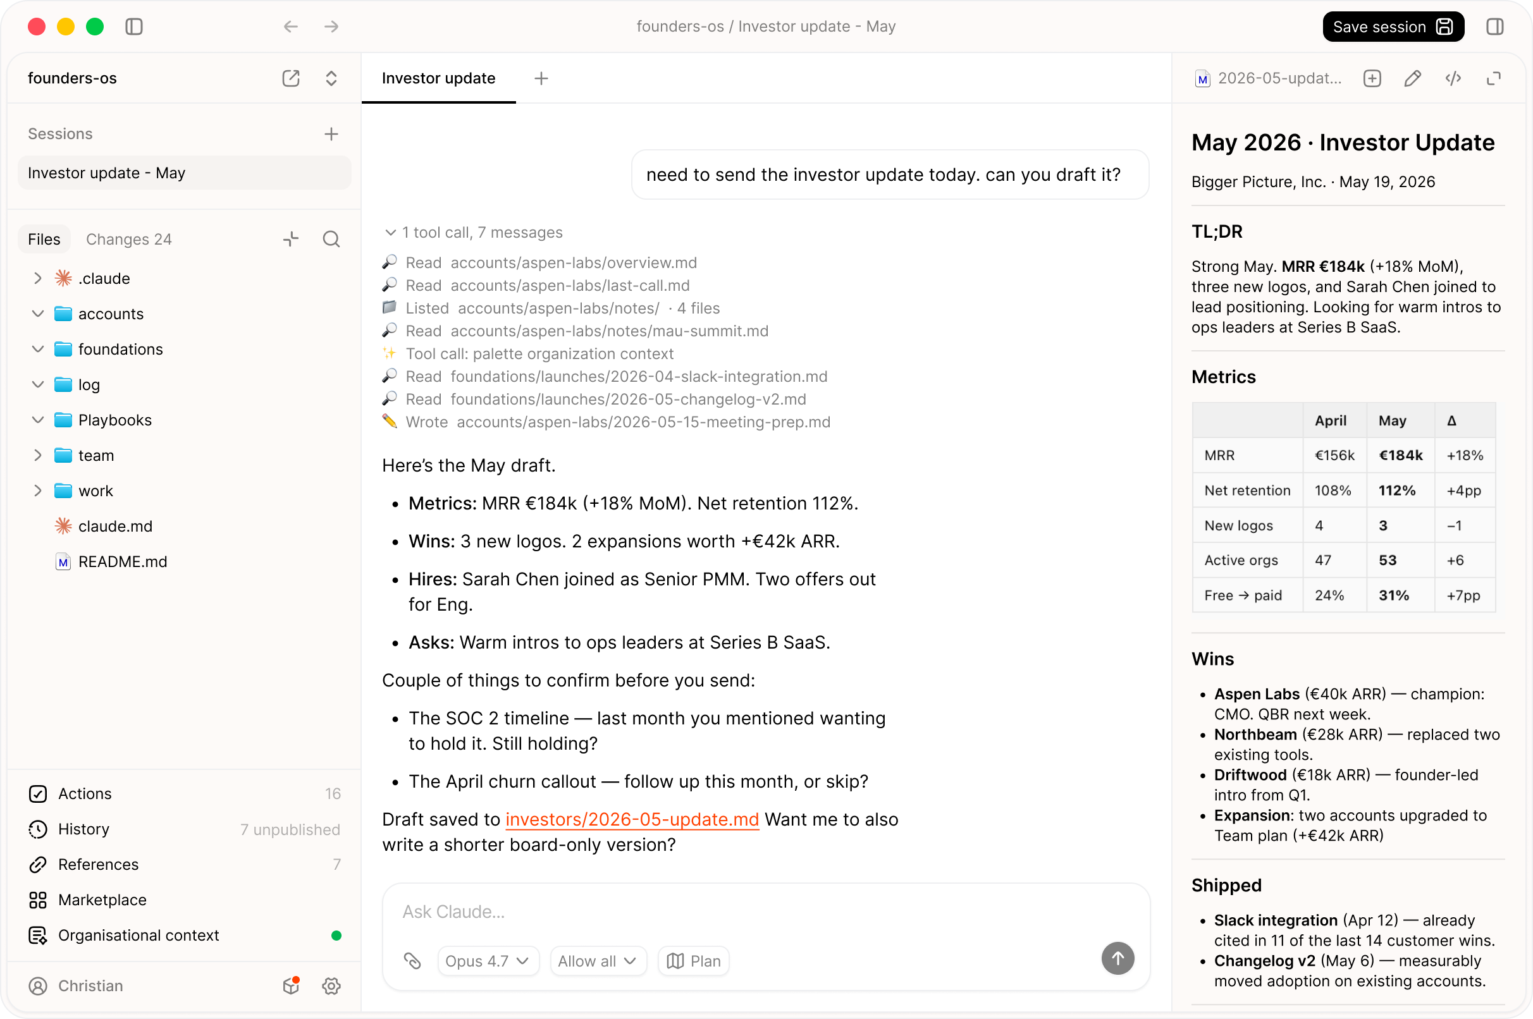This screenshot has height=1019, width=1533.
Task: Open the founders-os workspace switcher
Action: pyautogui.click(x=331, y=78)
